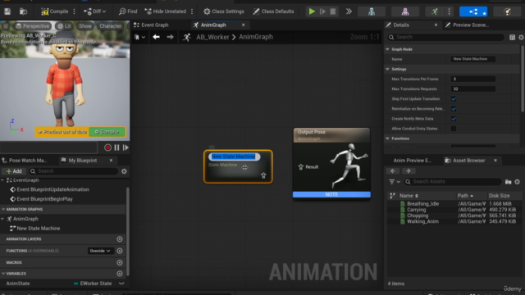Screen dimensions: 525x295
Task: Select the Carrying animation asset
Action: (x=416, y=210)
